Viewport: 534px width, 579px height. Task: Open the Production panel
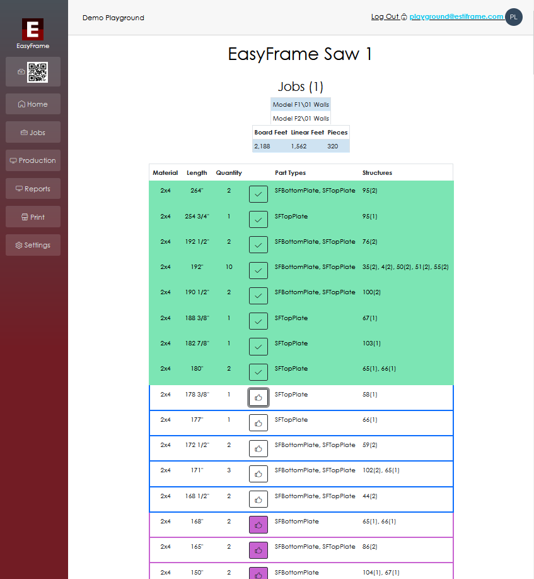tap(33, 160)
